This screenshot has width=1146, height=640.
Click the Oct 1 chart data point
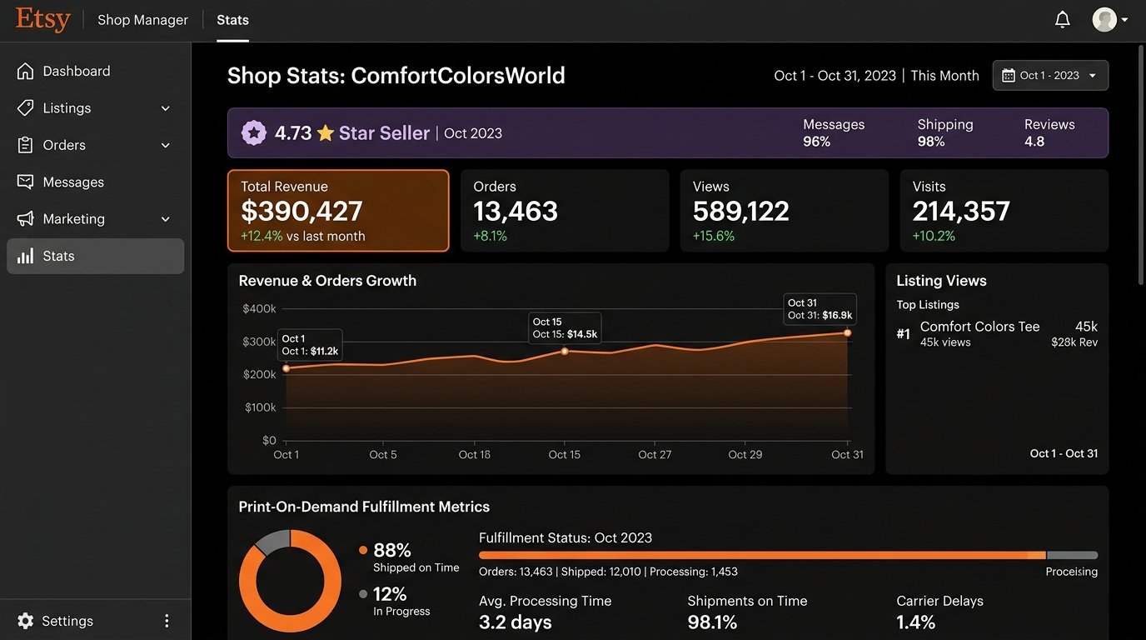pos(286,368)
